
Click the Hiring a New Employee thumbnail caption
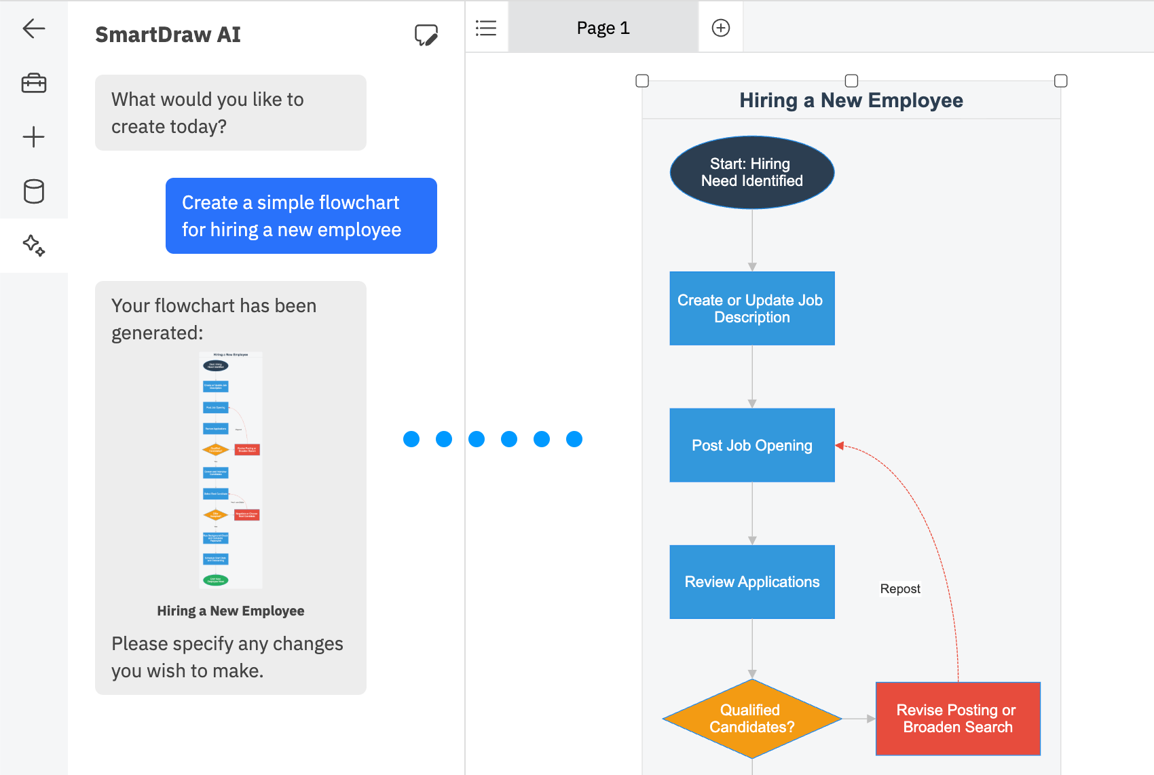(x=231, y=611)
